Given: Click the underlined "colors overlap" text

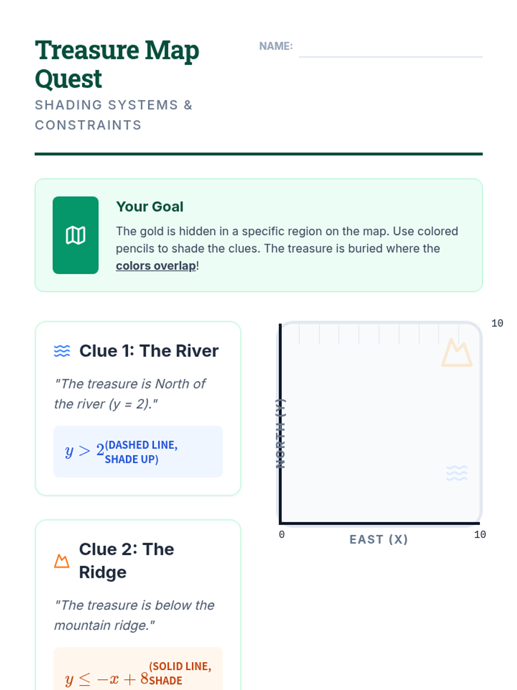Looking at the screenshot, I should pos(156,266).
